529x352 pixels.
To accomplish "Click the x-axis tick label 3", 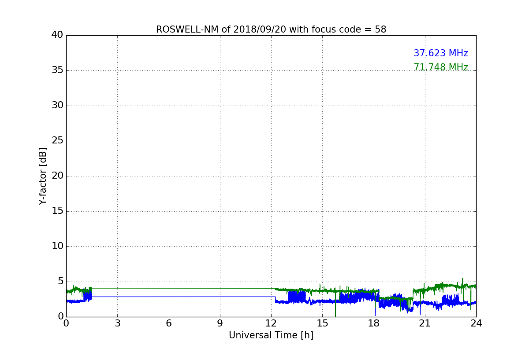I will point(117,323).
